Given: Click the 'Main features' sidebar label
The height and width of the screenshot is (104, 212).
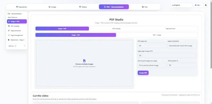Looking at the screenshot, I should (x=12, y=17).
